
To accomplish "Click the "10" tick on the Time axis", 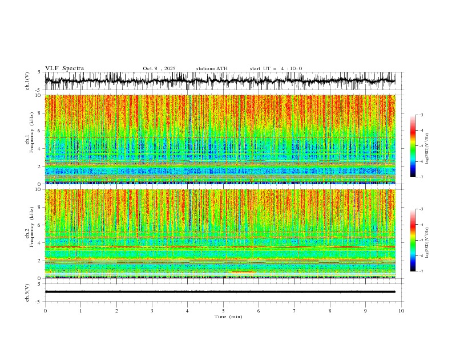I will click(x=401, y=311).
